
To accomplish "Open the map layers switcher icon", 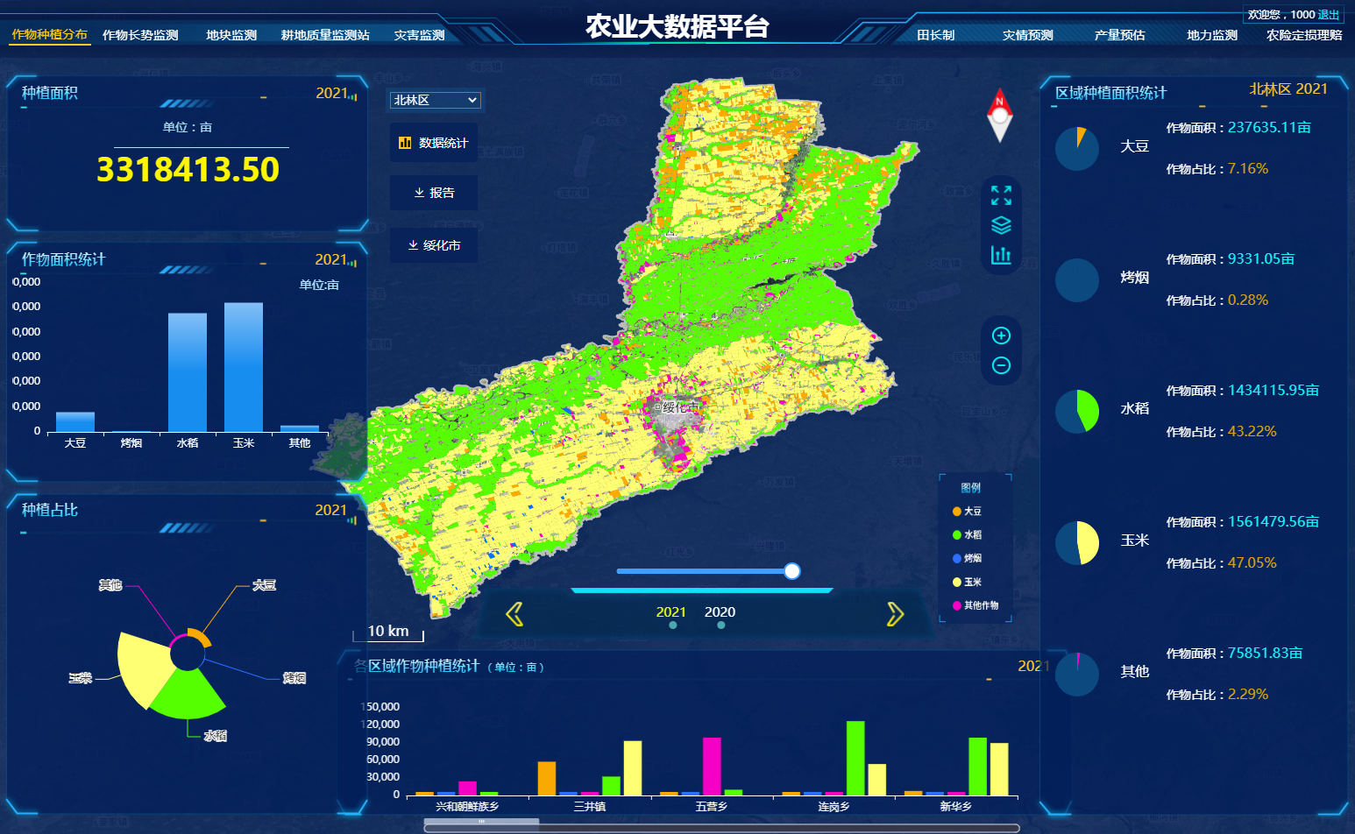I will point(1001,226).
